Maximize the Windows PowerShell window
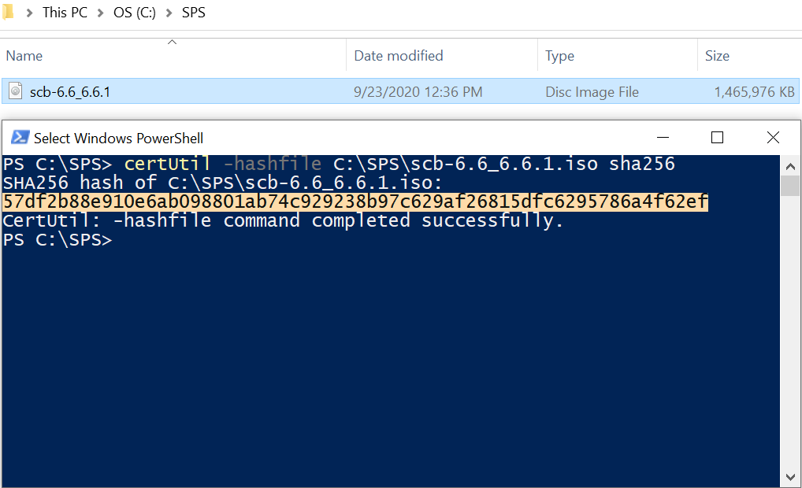The image size is (802, 488). (717, 138)
